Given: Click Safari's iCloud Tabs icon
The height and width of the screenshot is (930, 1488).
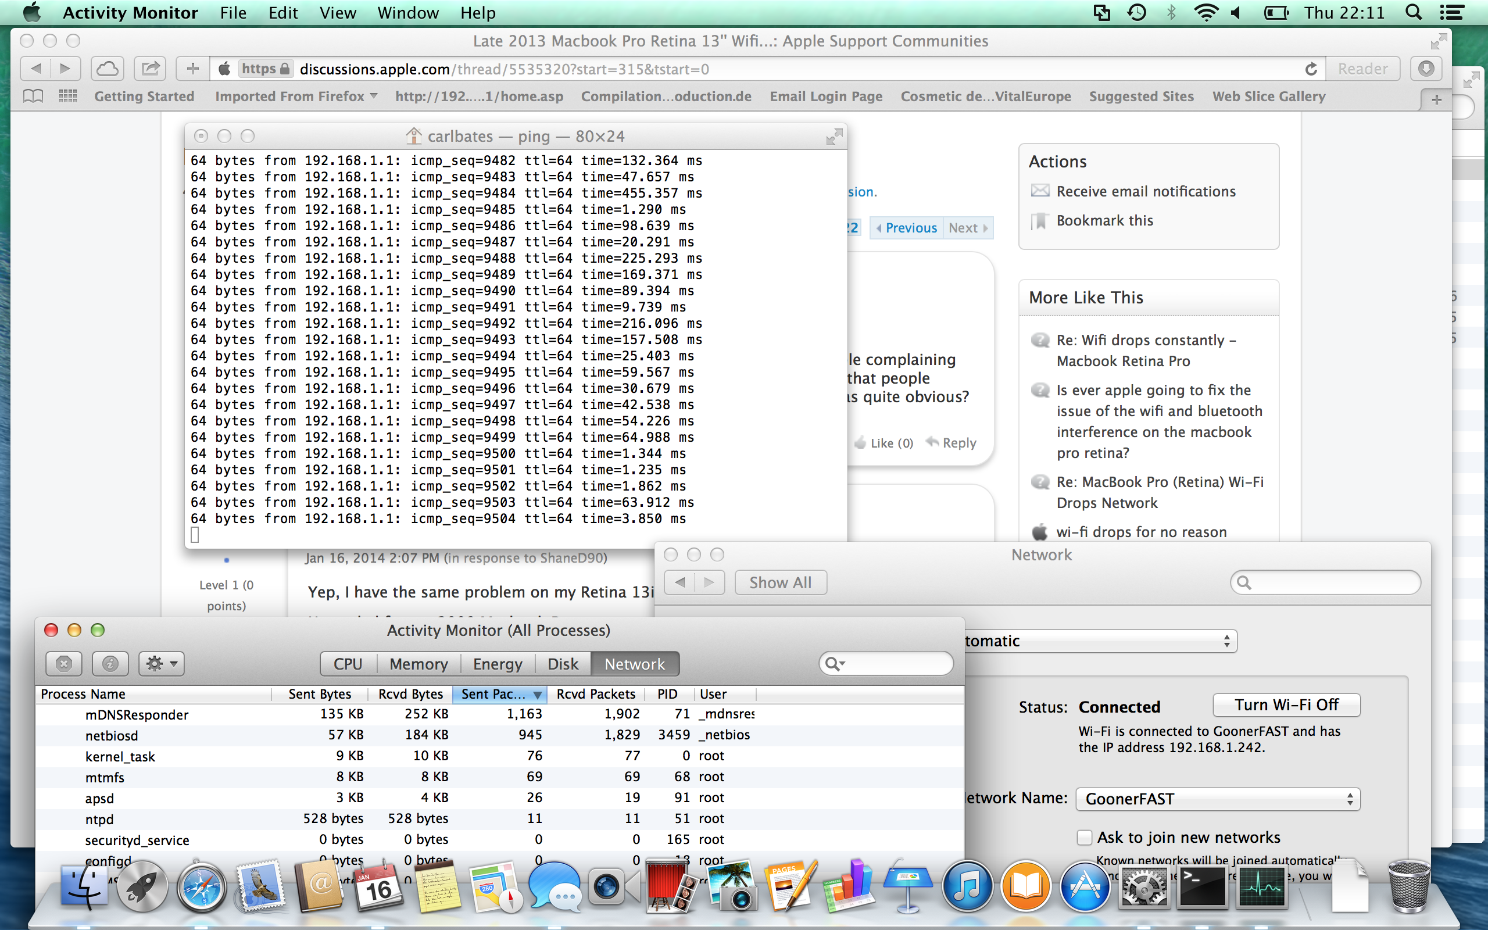Looking at the screenshot, I should [x=108, y=68].
